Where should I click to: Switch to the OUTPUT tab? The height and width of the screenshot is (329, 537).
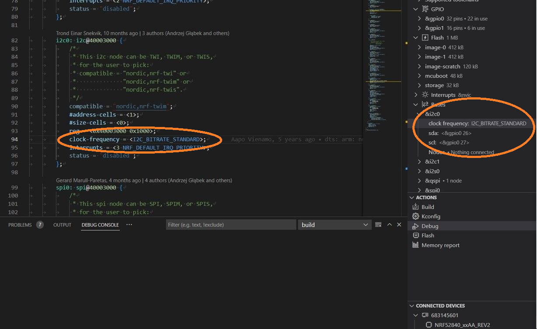point(62,225)
